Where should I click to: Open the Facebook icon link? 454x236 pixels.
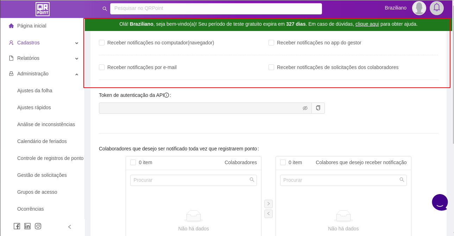click(17, 226)
